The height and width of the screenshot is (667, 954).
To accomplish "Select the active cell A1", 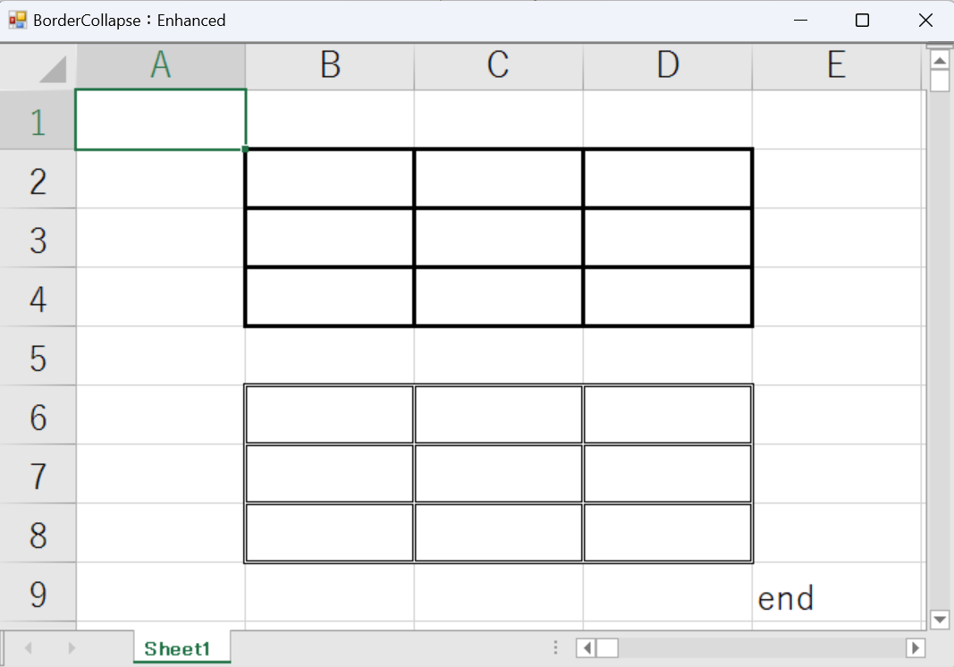I will tap(161, 119).
